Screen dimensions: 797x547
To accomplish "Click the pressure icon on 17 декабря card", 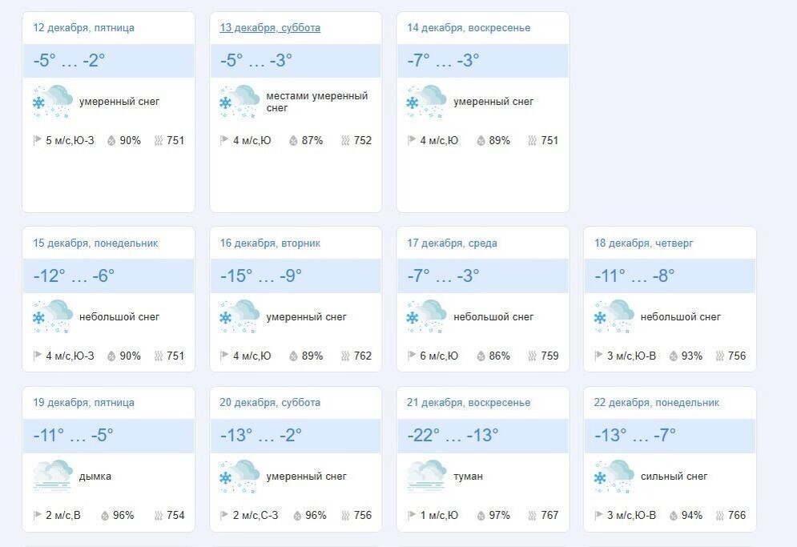I will point(531,356).
